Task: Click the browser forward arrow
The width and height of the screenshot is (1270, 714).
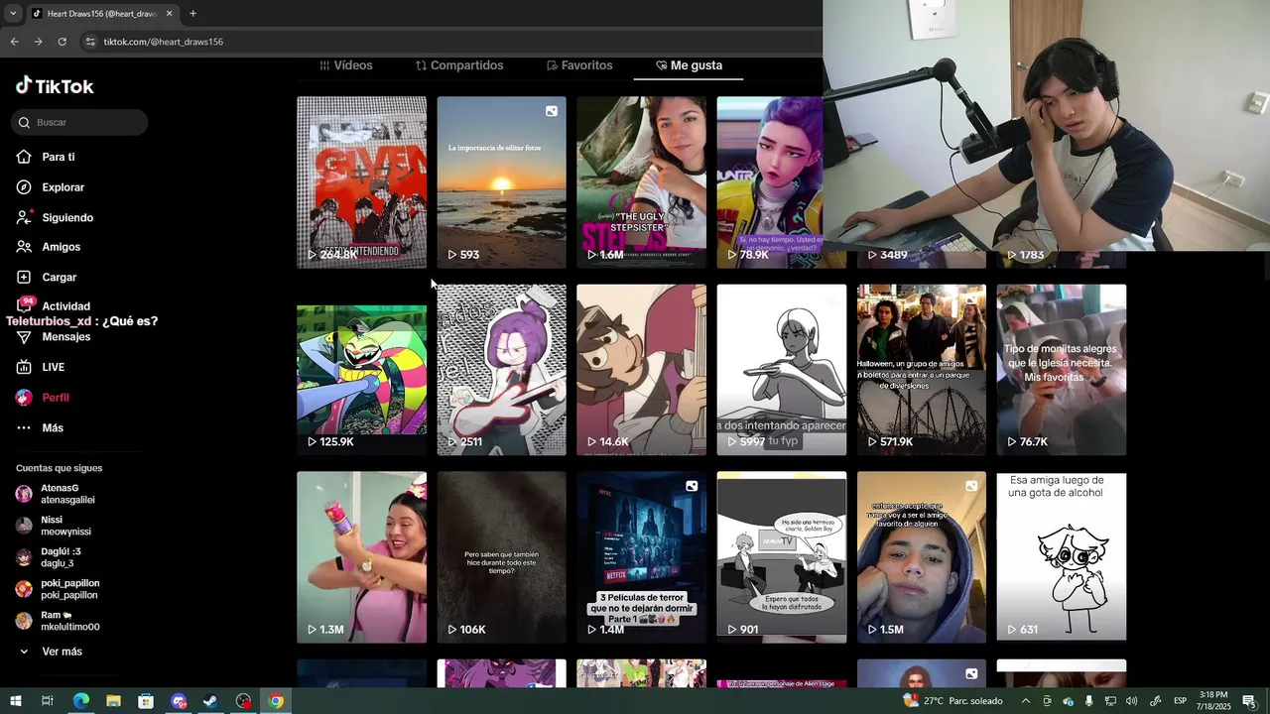Action: 38,42
